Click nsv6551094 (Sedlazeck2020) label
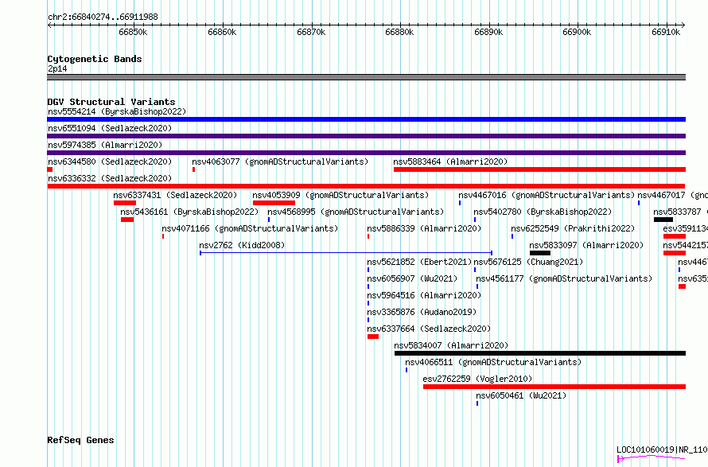 click(110, 128)
